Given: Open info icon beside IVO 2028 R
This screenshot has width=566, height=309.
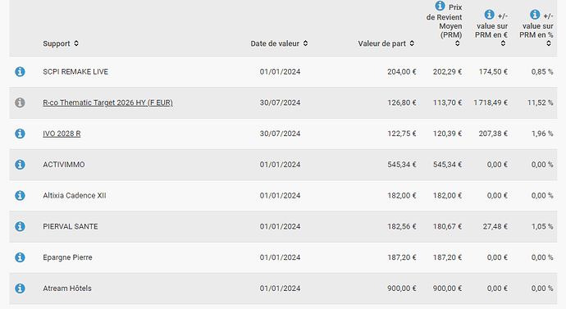Looking at the screenshot, I should point(20,134).
